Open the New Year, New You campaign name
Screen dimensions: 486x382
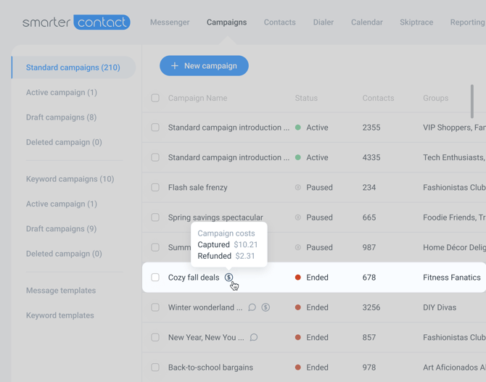tap(206, 337)
